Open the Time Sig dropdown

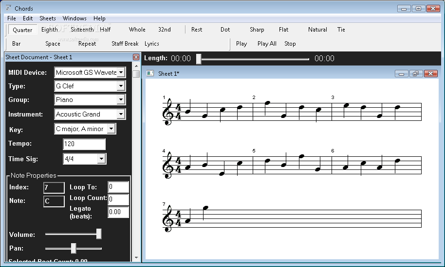[x=101, y=159]
